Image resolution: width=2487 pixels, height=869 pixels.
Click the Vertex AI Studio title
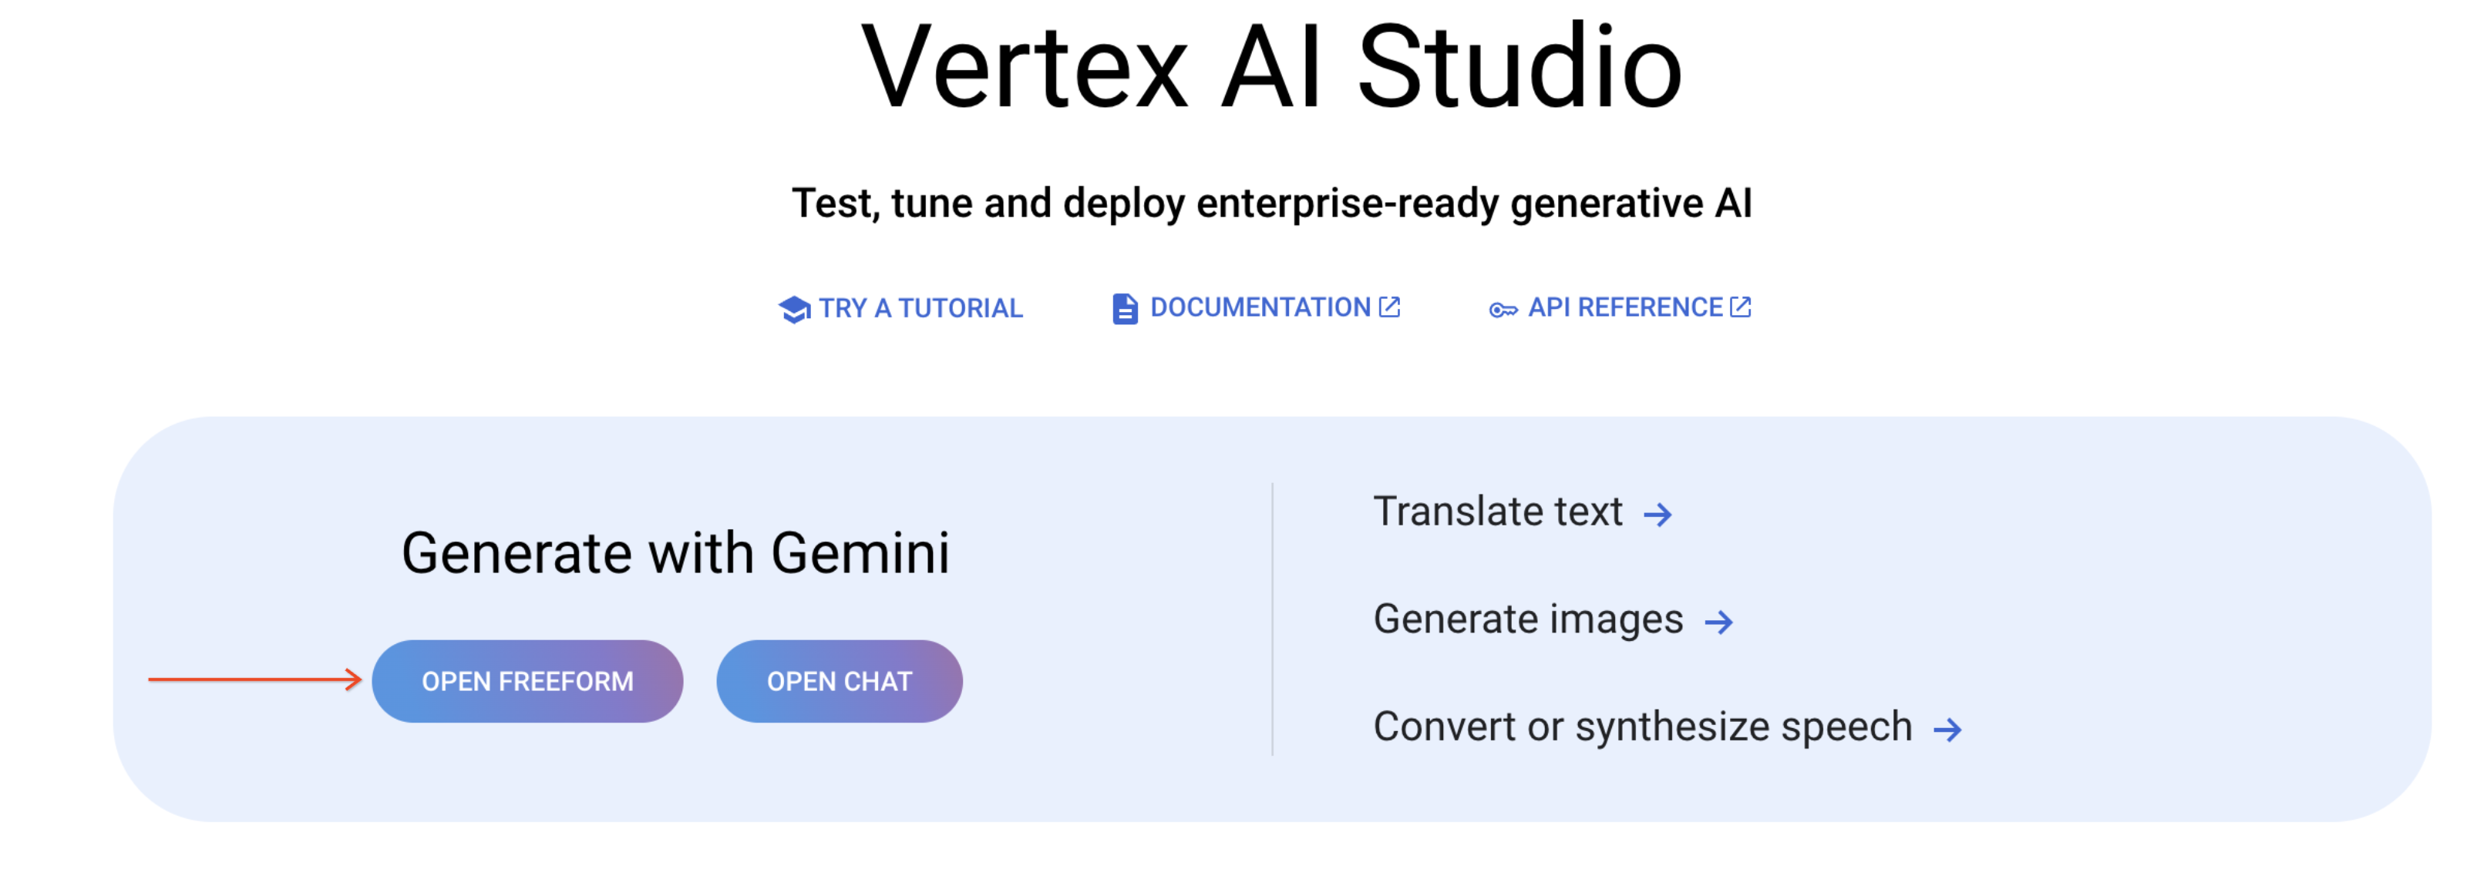(1271, 69)
